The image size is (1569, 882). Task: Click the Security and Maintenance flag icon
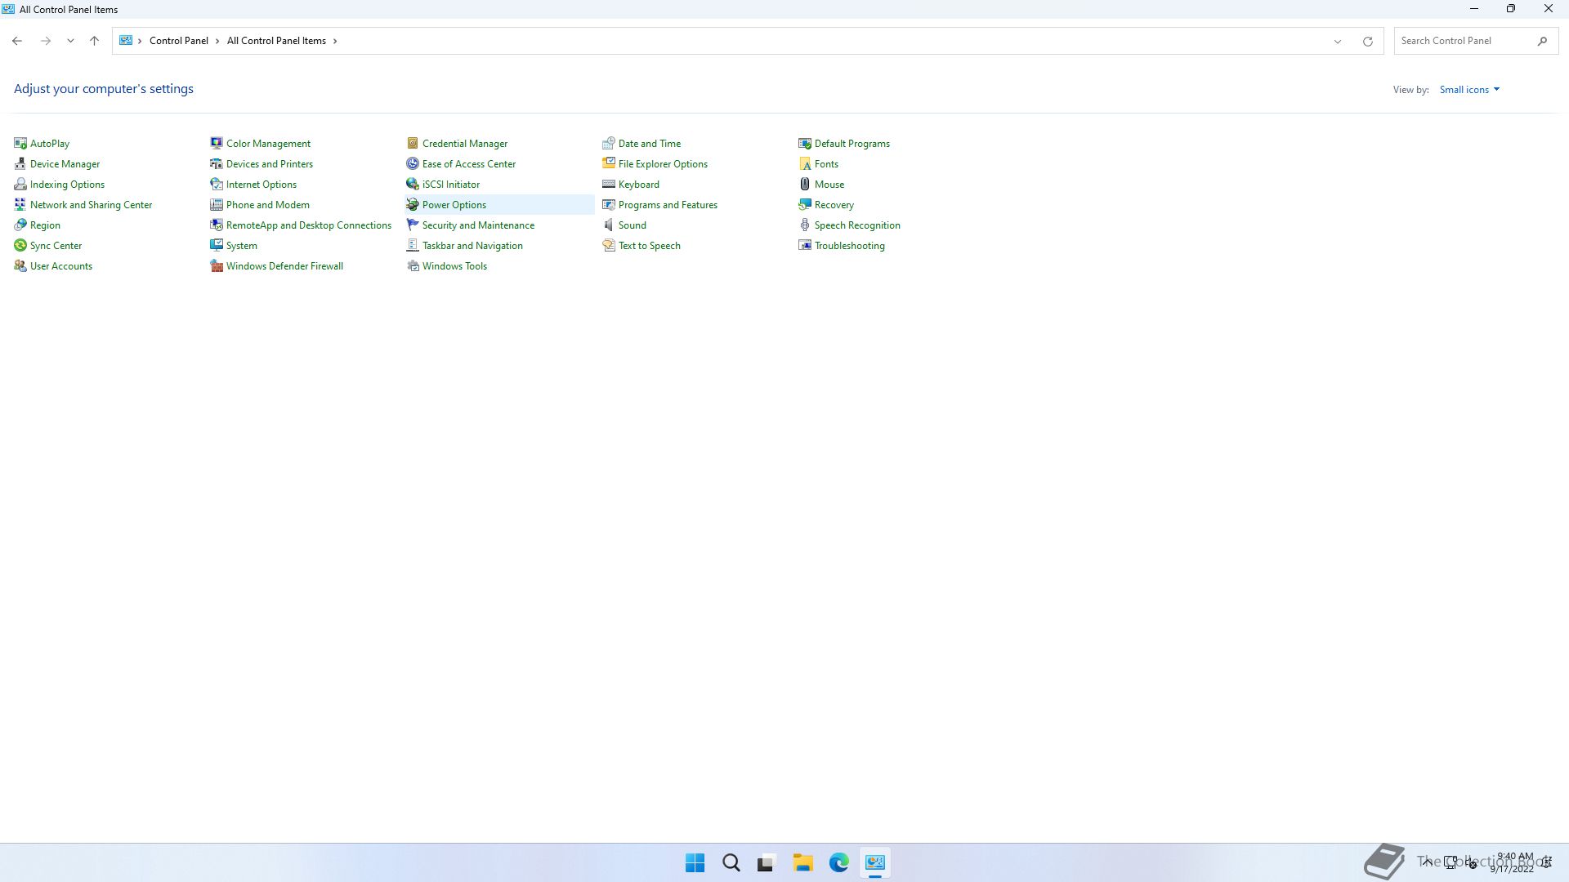coord(413,225)
